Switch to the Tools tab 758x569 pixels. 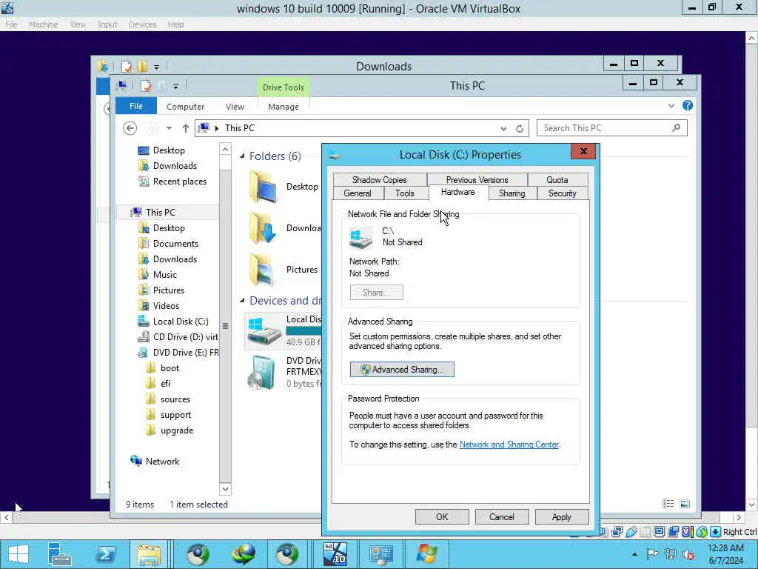click(405, 193)
